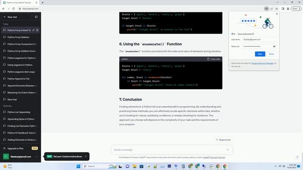Open the Python List Appending chat
The width and height of the screenshot is (303, 170).
tap(20, 112)
